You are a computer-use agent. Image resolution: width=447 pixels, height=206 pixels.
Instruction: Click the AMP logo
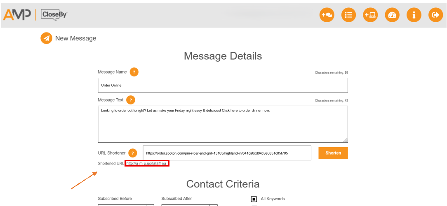[17, 15]
